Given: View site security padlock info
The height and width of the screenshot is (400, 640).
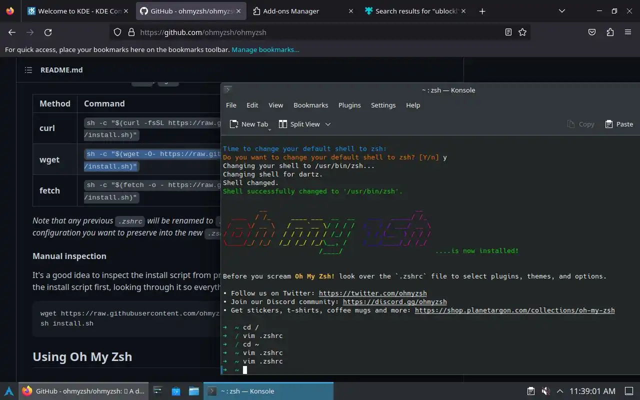Looking at the screenshot, I should pyautogui.click(x=131, y=32).
